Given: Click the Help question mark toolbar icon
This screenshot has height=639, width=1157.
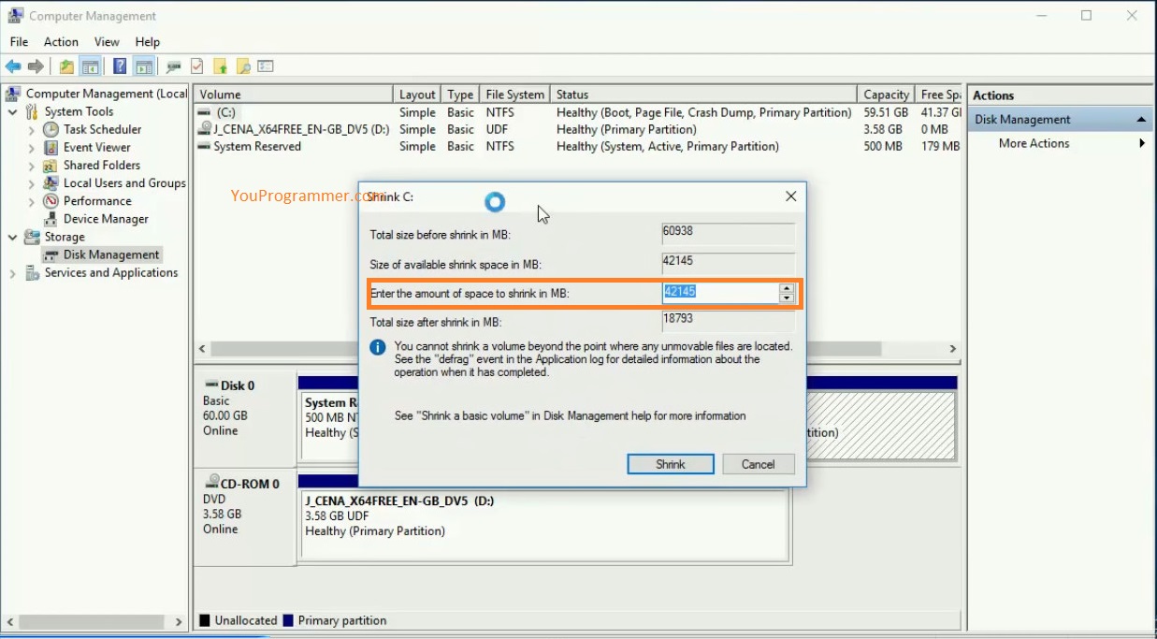Looking at the screenshot, I should tap(120, 66).
